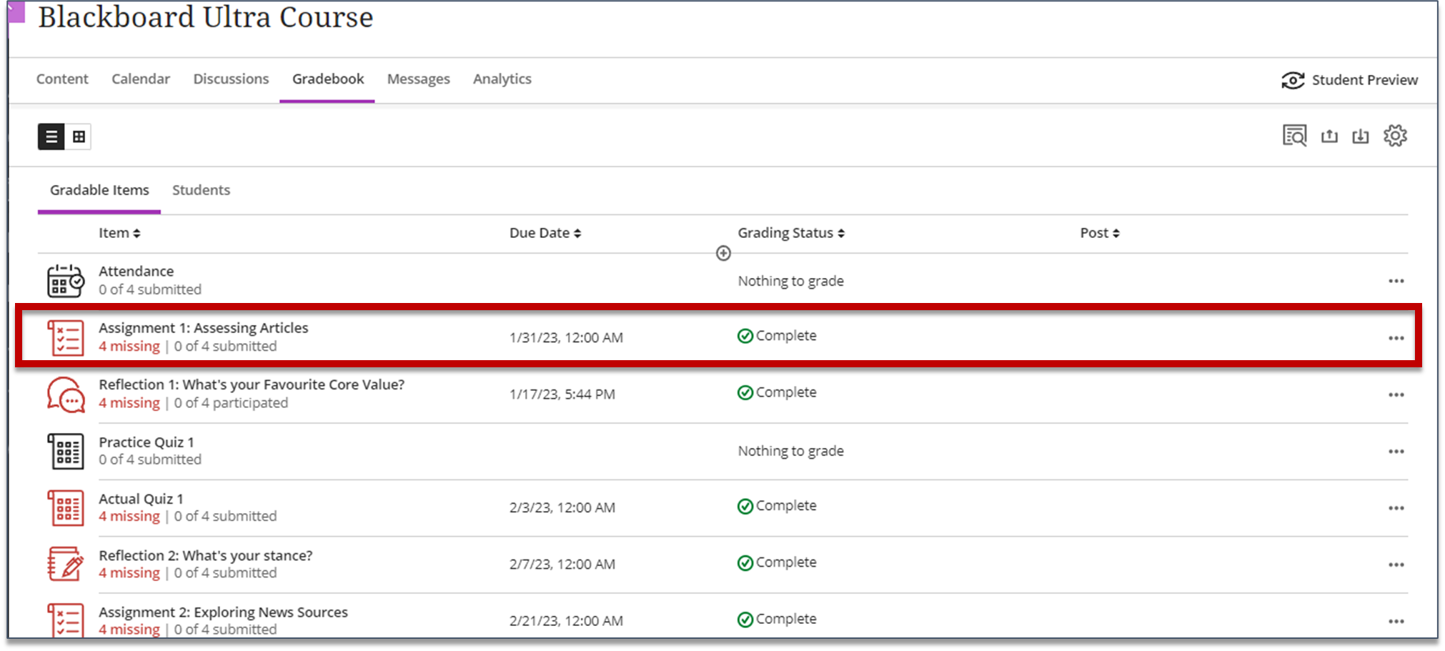Click the Reflection 1 discussion bubble icon
The image size is (1445, 651).
[65, 394]
